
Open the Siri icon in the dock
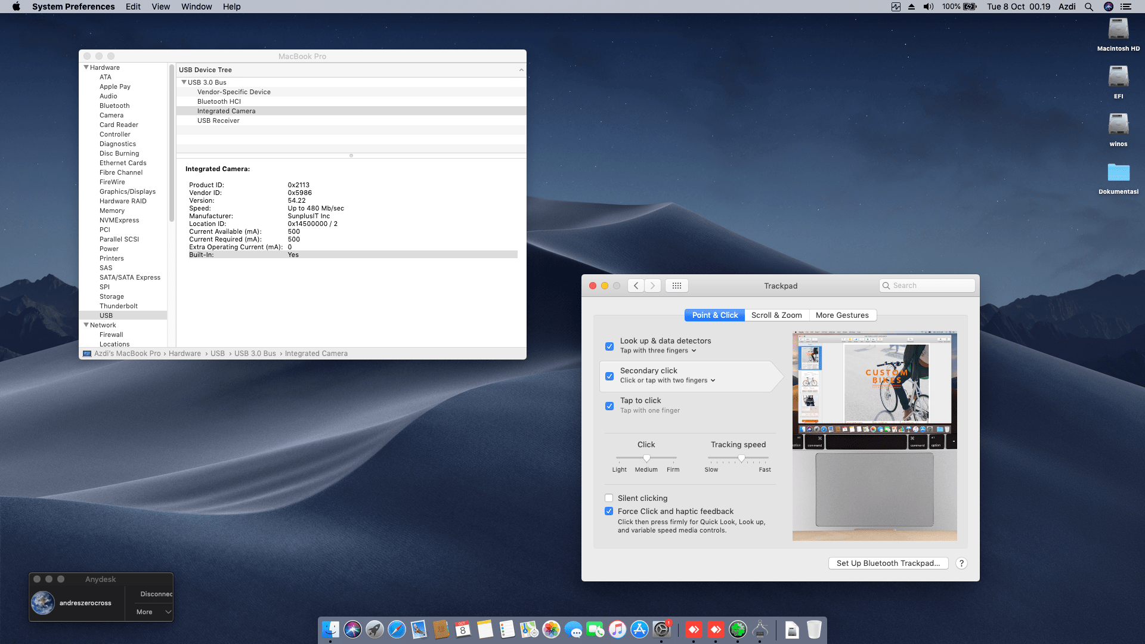coord(352,629)
